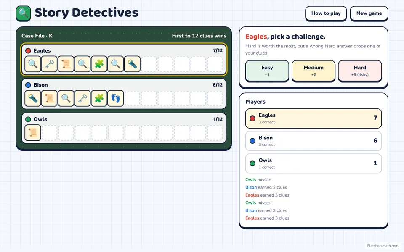Image resolution: width=404 pixels, height=252 pixels.
Task: Click the puzzle piece clue in Eagles row
Action: pos(99,64)
